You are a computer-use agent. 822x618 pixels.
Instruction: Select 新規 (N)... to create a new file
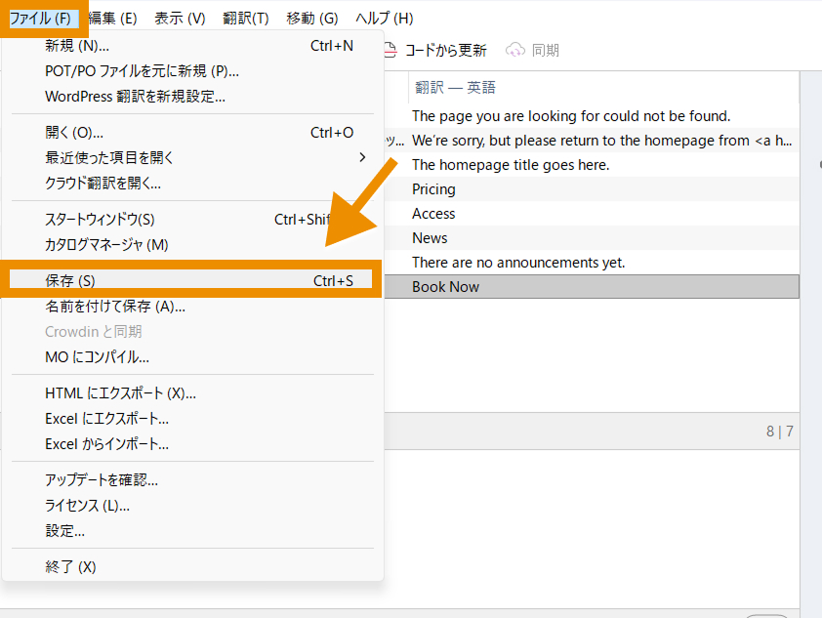(77, 45)
